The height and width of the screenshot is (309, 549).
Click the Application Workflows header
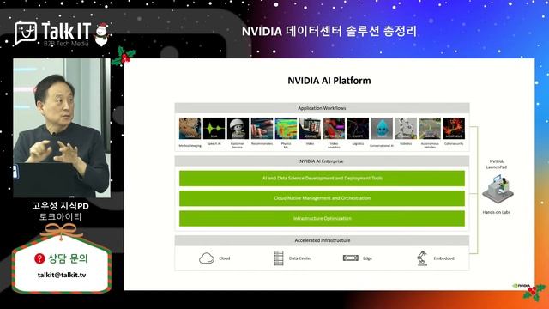click(x=322, y=108)
